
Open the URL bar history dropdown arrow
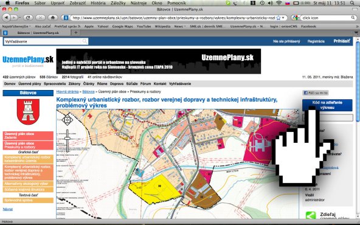click(x=283, y=18)
